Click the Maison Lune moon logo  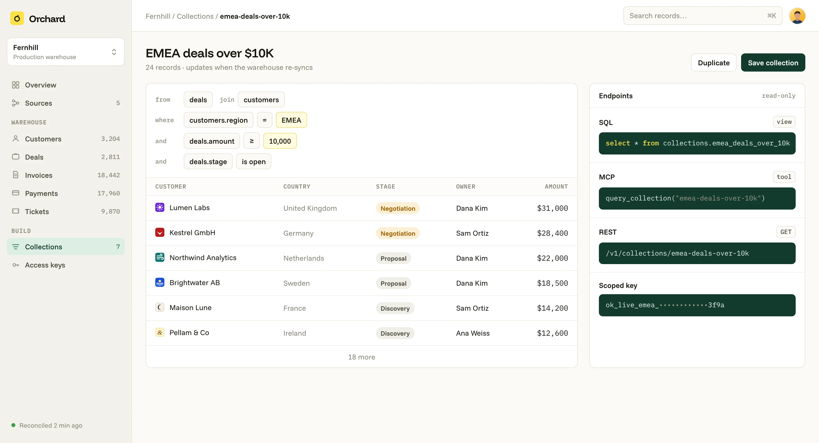(x=160, y=307)
